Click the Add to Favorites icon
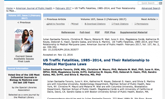Image resolution: width=165 pixels, height=99 pixels. tap(47, 24)
